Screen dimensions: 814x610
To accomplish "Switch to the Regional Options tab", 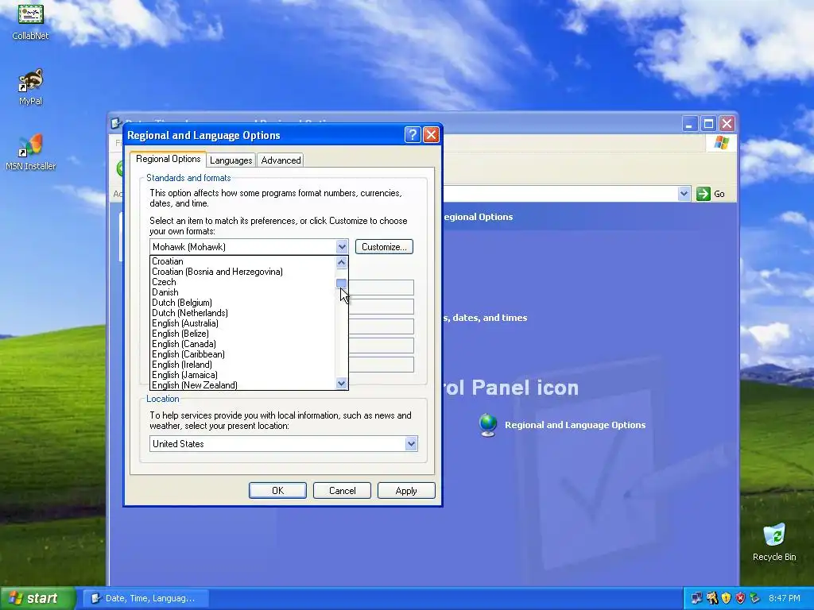I will click(169, 159).
